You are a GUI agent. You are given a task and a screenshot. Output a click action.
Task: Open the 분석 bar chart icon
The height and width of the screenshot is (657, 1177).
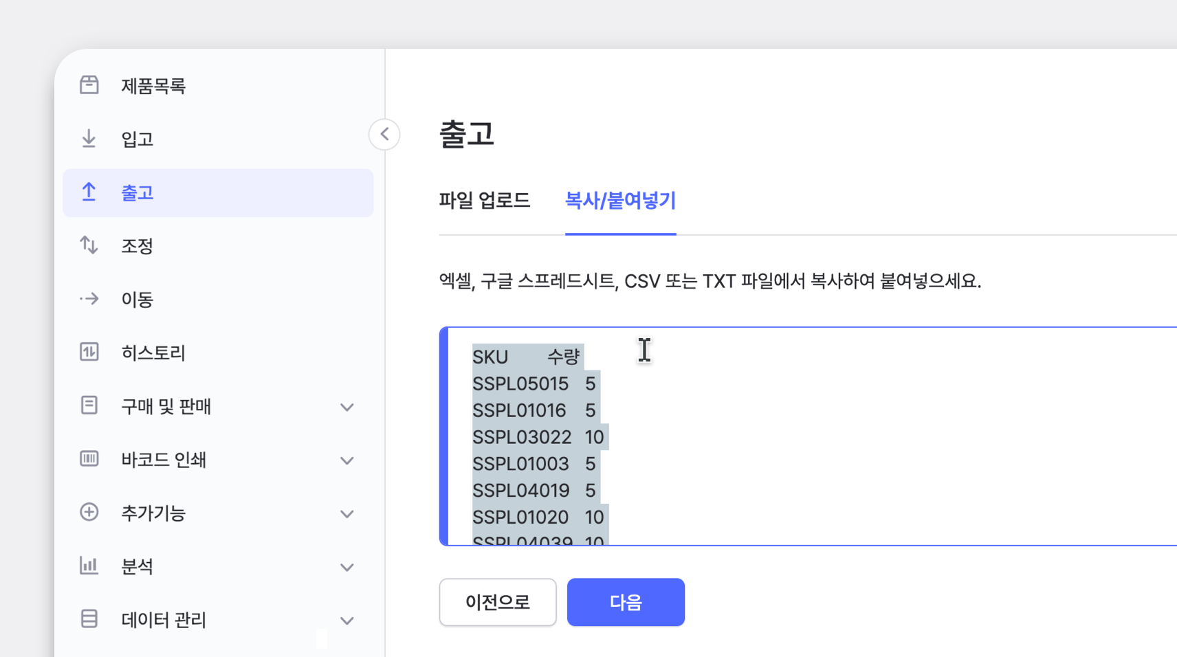point(89,566)
